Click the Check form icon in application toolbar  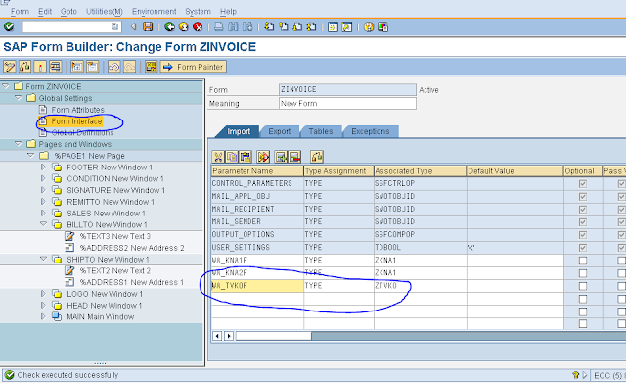point(24,67)
